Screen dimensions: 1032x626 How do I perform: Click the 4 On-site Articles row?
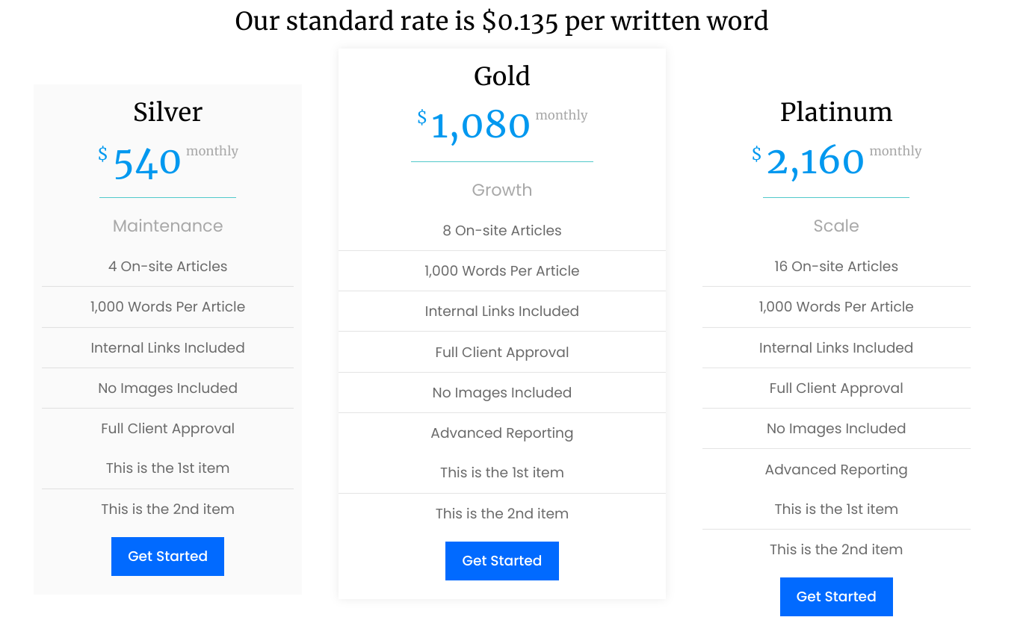pyautogui.click(x=167, y=267)
